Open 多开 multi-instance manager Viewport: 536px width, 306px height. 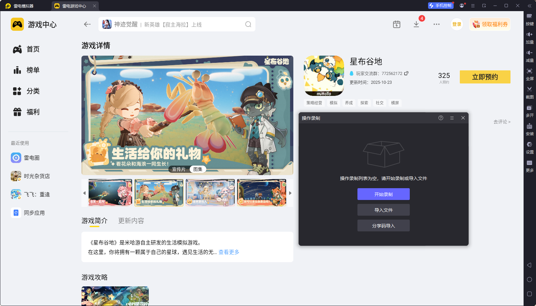tap(530, 111)
